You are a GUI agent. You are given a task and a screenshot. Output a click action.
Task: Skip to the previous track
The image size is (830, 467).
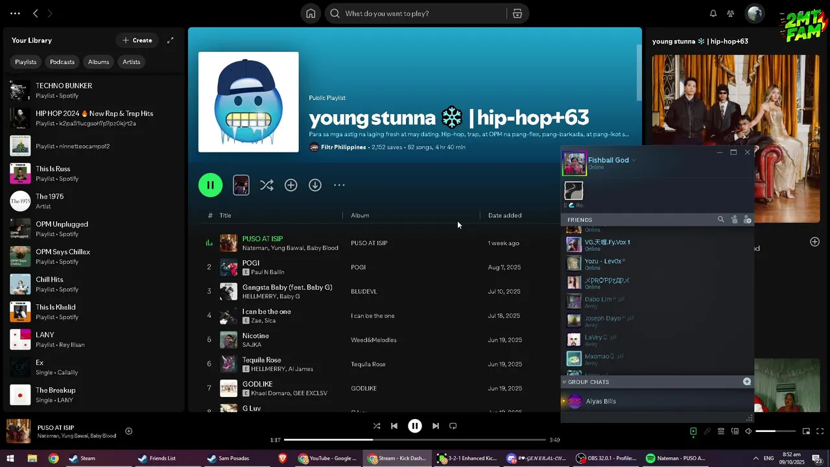394,426
